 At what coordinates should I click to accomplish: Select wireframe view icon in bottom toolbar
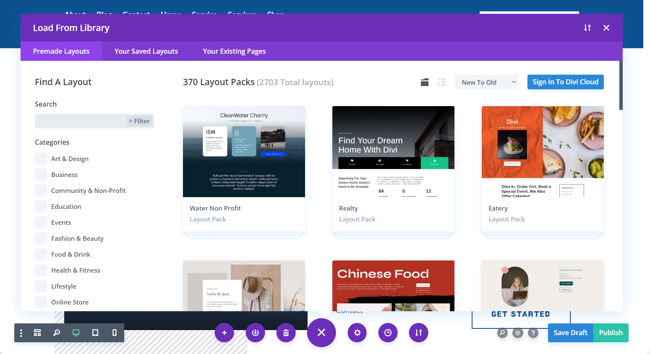(37, 333)
